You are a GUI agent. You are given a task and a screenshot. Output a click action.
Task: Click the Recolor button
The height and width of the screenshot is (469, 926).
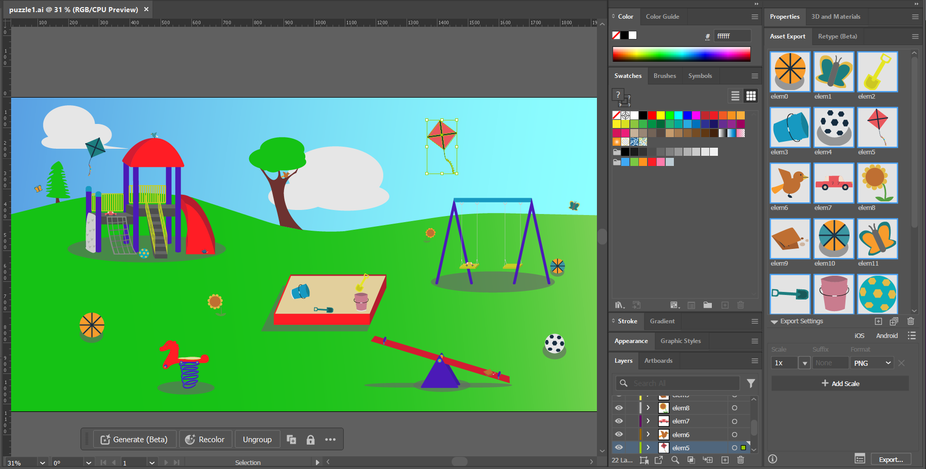point(205,440)
